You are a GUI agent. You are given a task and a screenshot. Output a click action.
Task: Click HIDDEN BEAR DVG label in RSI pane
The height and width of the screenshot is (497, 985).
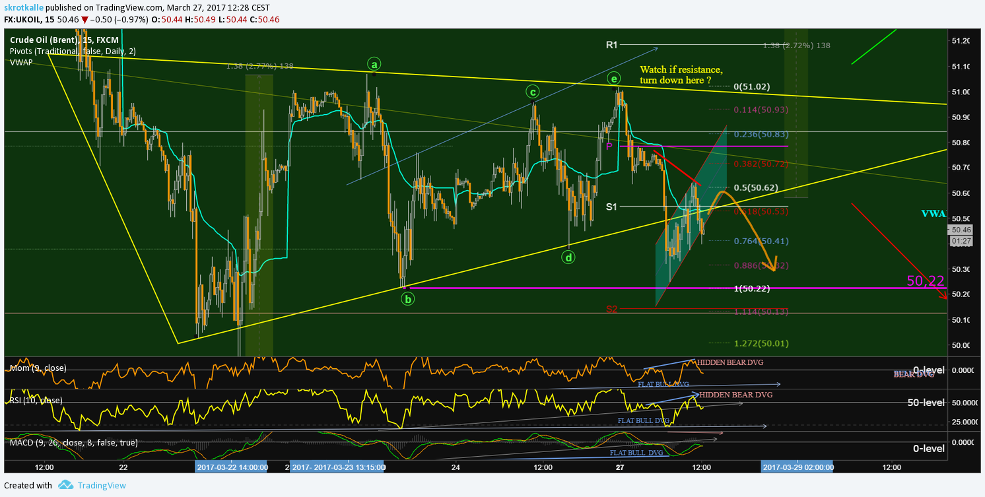coord(735,395)
